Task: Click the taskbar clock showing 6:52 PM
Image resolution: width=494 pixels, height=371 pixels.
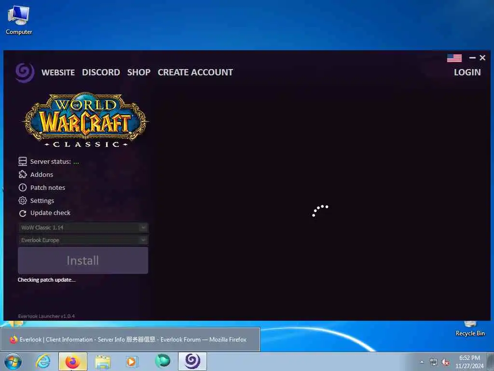Action: pyautogui.click(x=469, y=362)
